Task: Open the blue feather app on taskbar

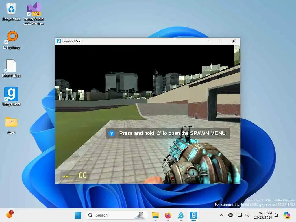Action: pos(181,215)
